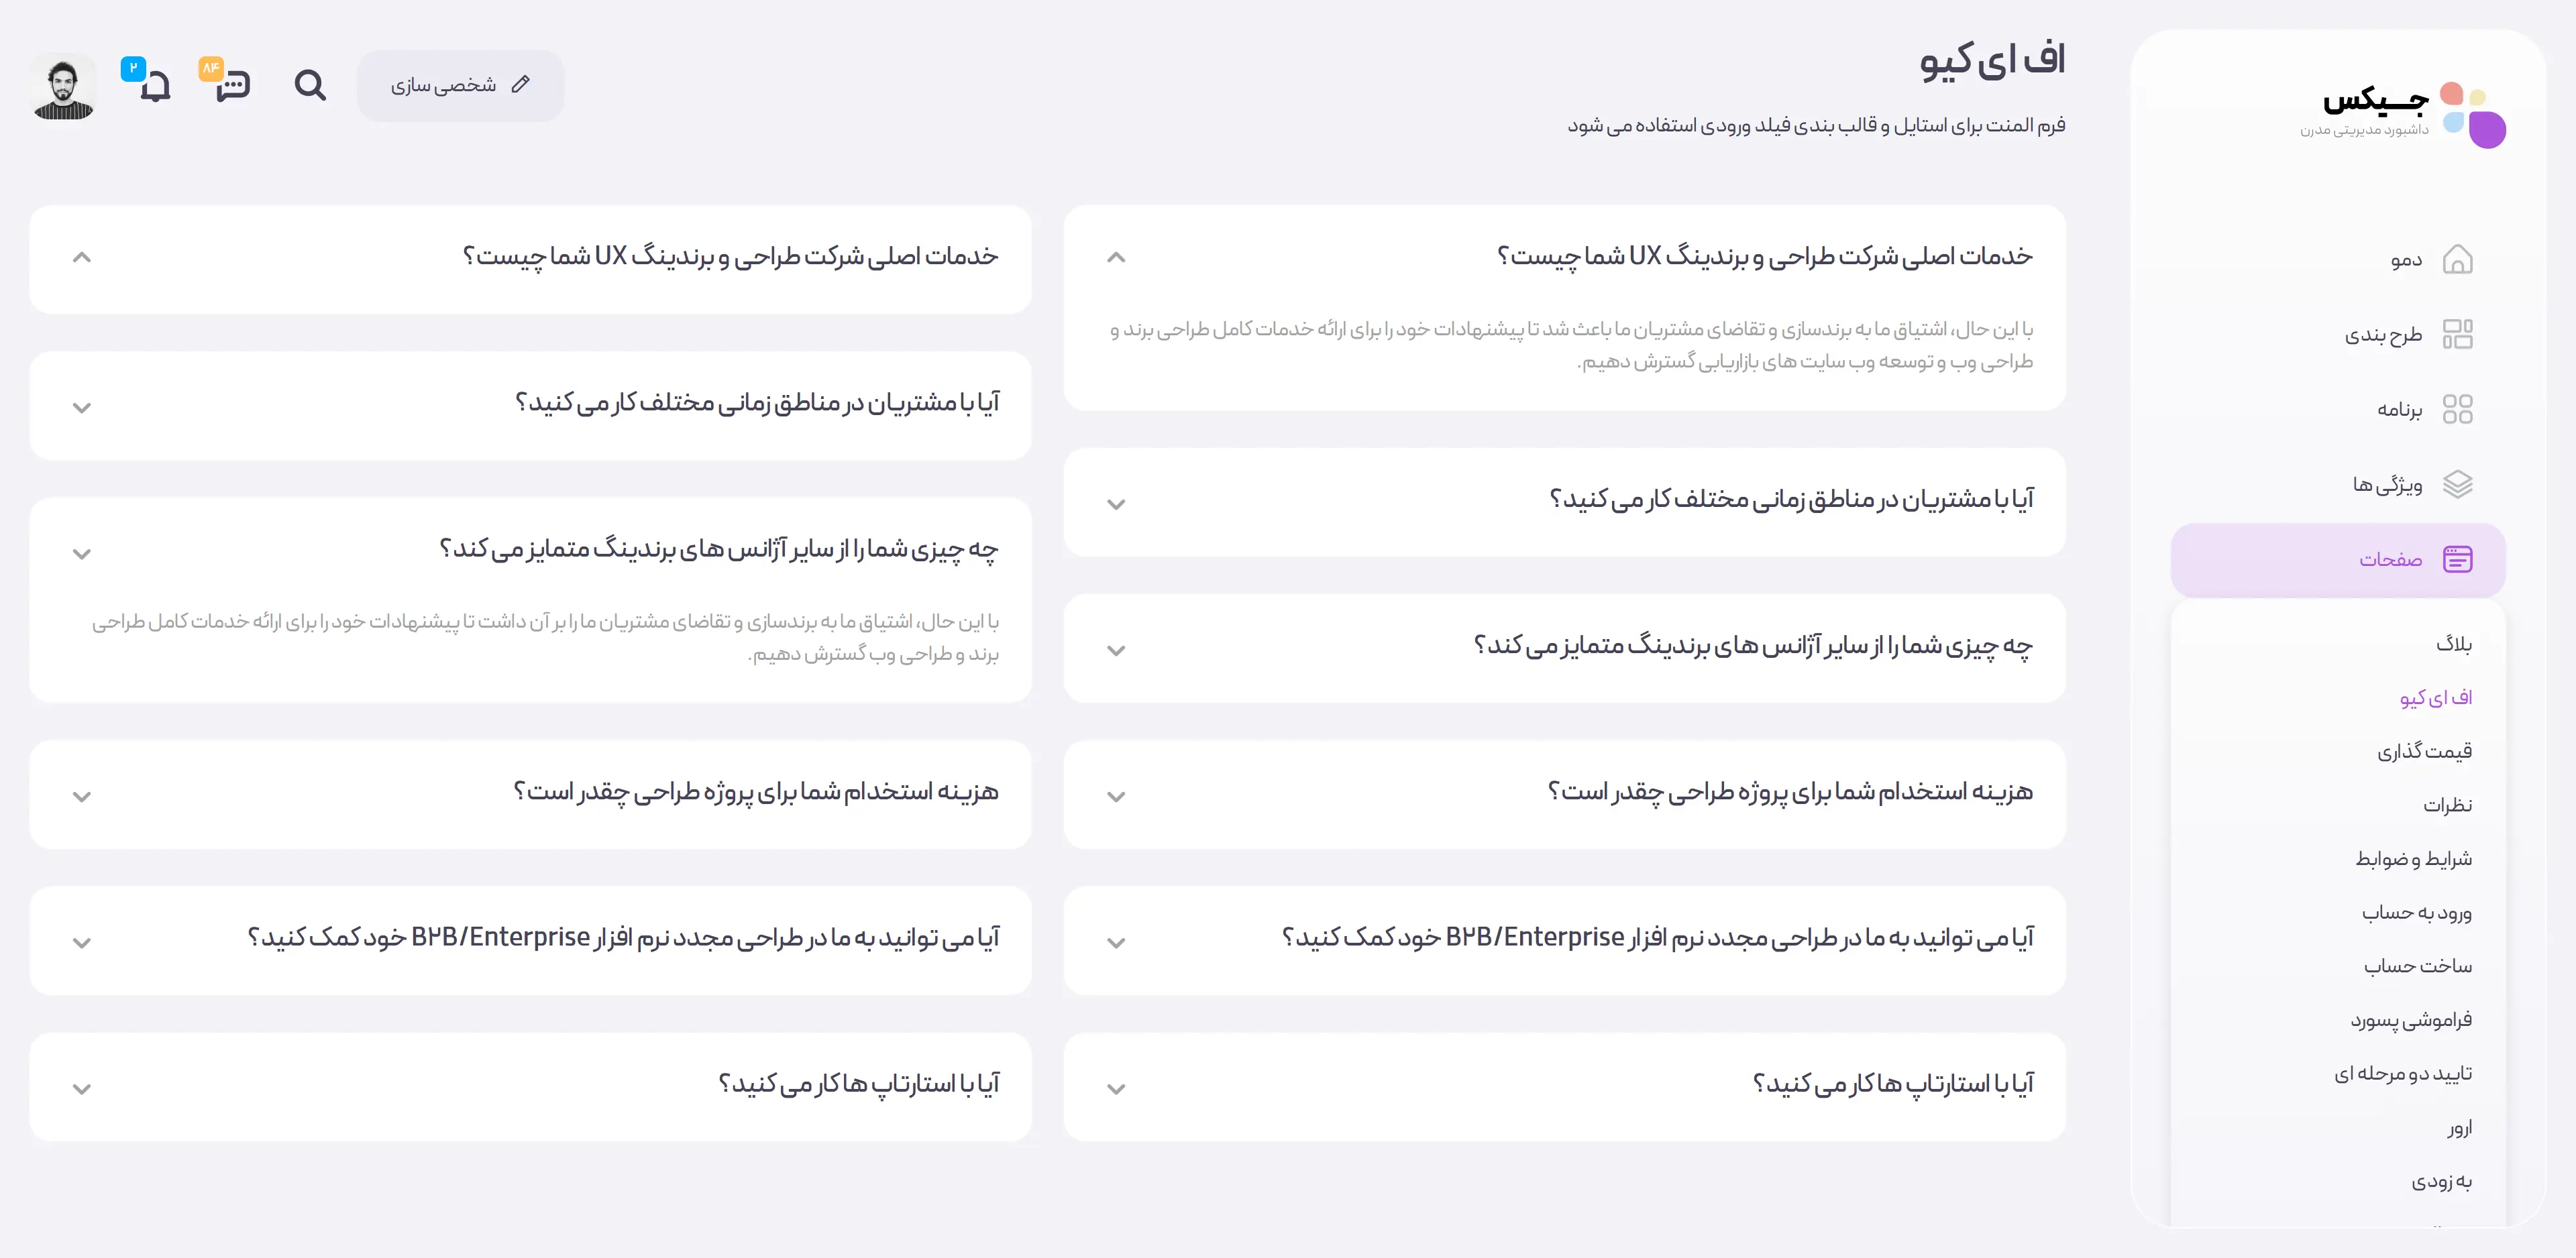Open the notifications bell icon
2576x1258 pixels.
(x=154, y=86)
